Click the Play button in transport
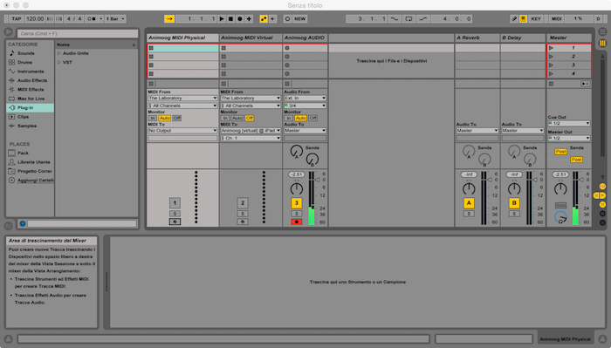 tap(222, 18)
